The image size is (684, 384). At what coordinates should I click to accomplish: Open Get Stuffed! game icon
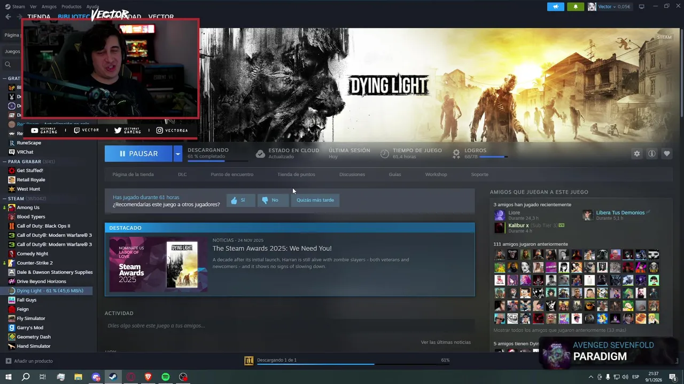pos(12,171)
